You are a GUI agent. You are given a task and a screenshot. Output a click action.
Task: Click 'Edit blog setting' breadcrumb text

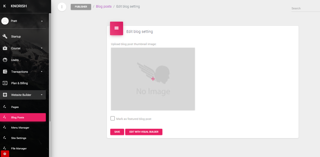[x=128, y=7]
